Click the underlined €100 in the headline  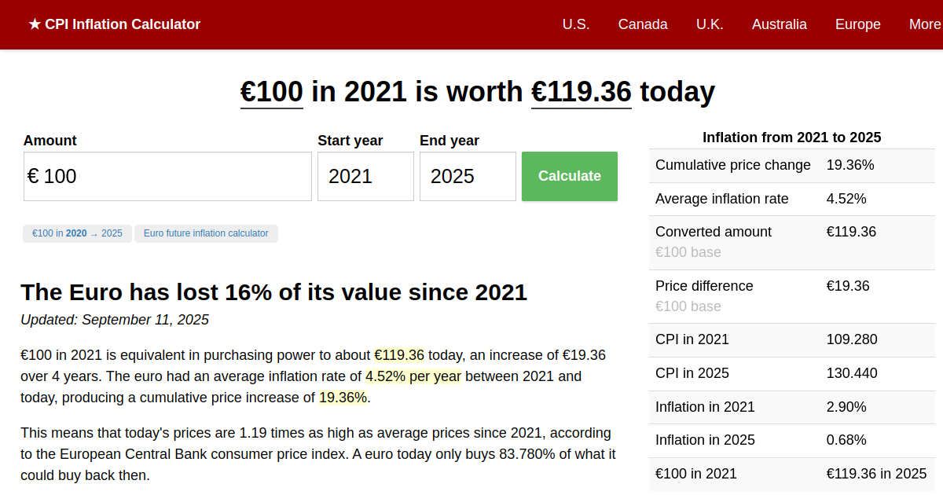point(271,91)
